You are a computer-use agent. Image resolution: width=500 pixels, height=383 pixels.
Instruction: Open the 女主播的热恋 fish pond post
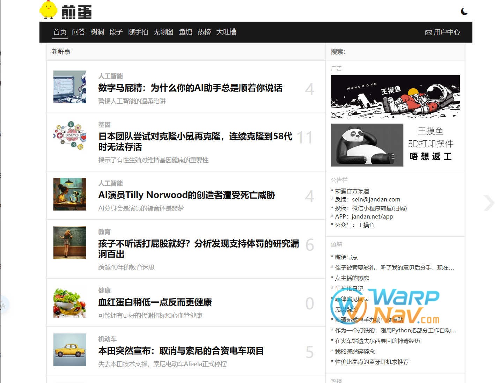click(x=352, y=278)
